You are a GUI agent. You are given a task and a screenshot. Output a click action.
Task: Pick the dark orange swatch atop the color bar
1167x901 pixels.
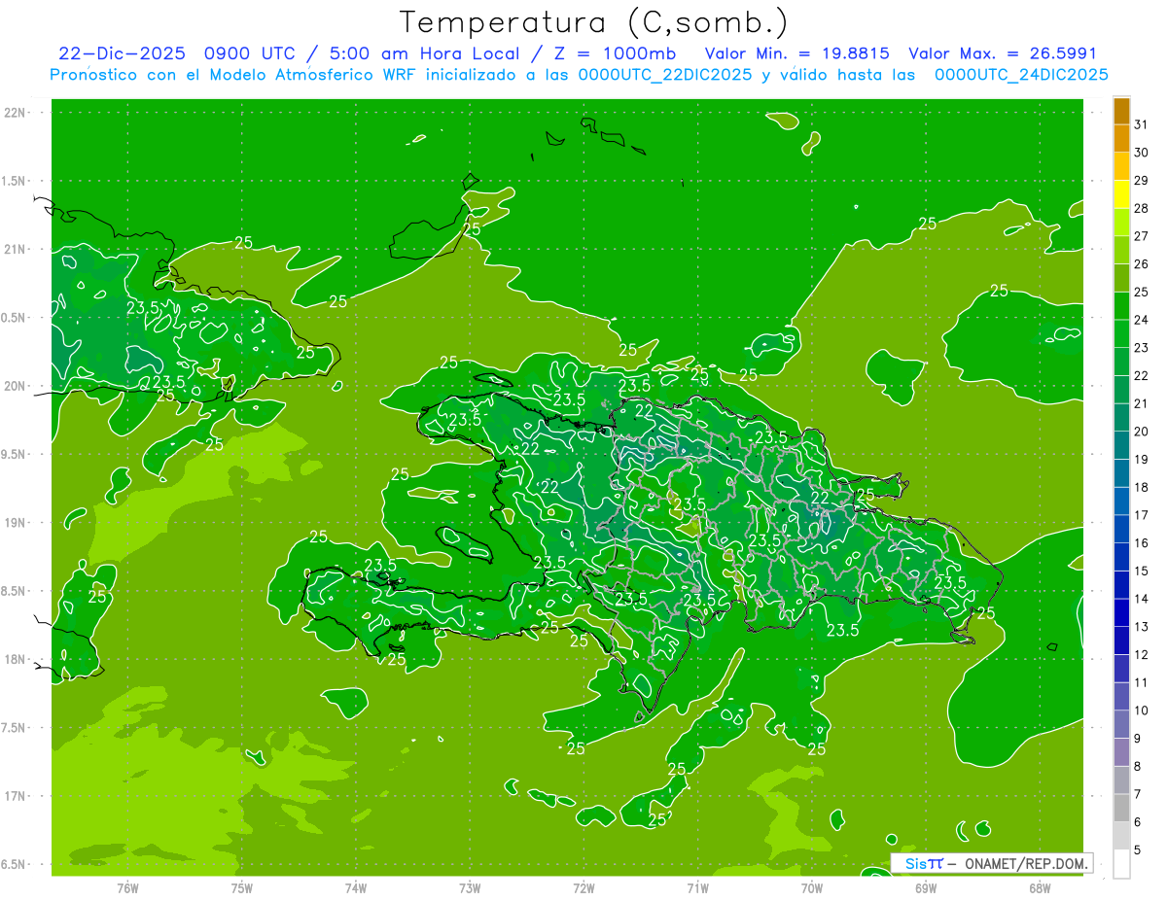[x=1121, y=111]
